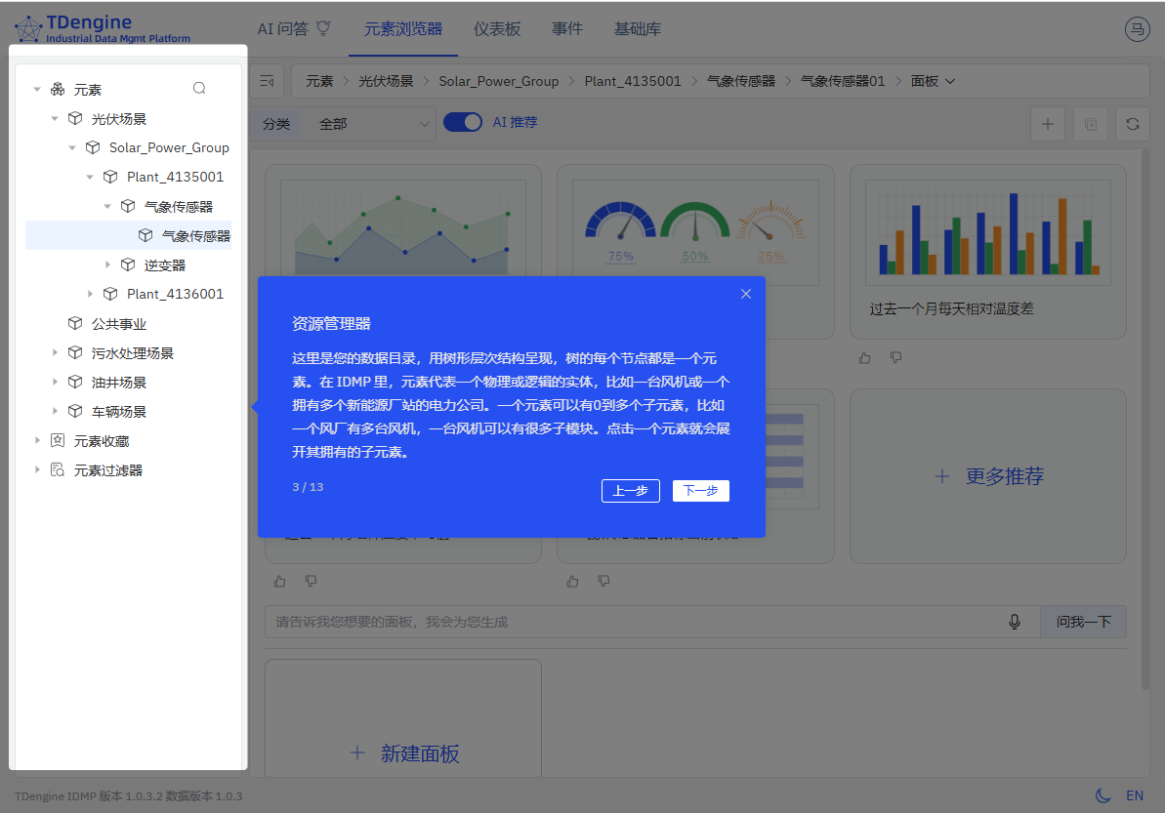Collapse the Solar_Power_Group node
This screenshot has height=813, width=1165.
point(72,147)
